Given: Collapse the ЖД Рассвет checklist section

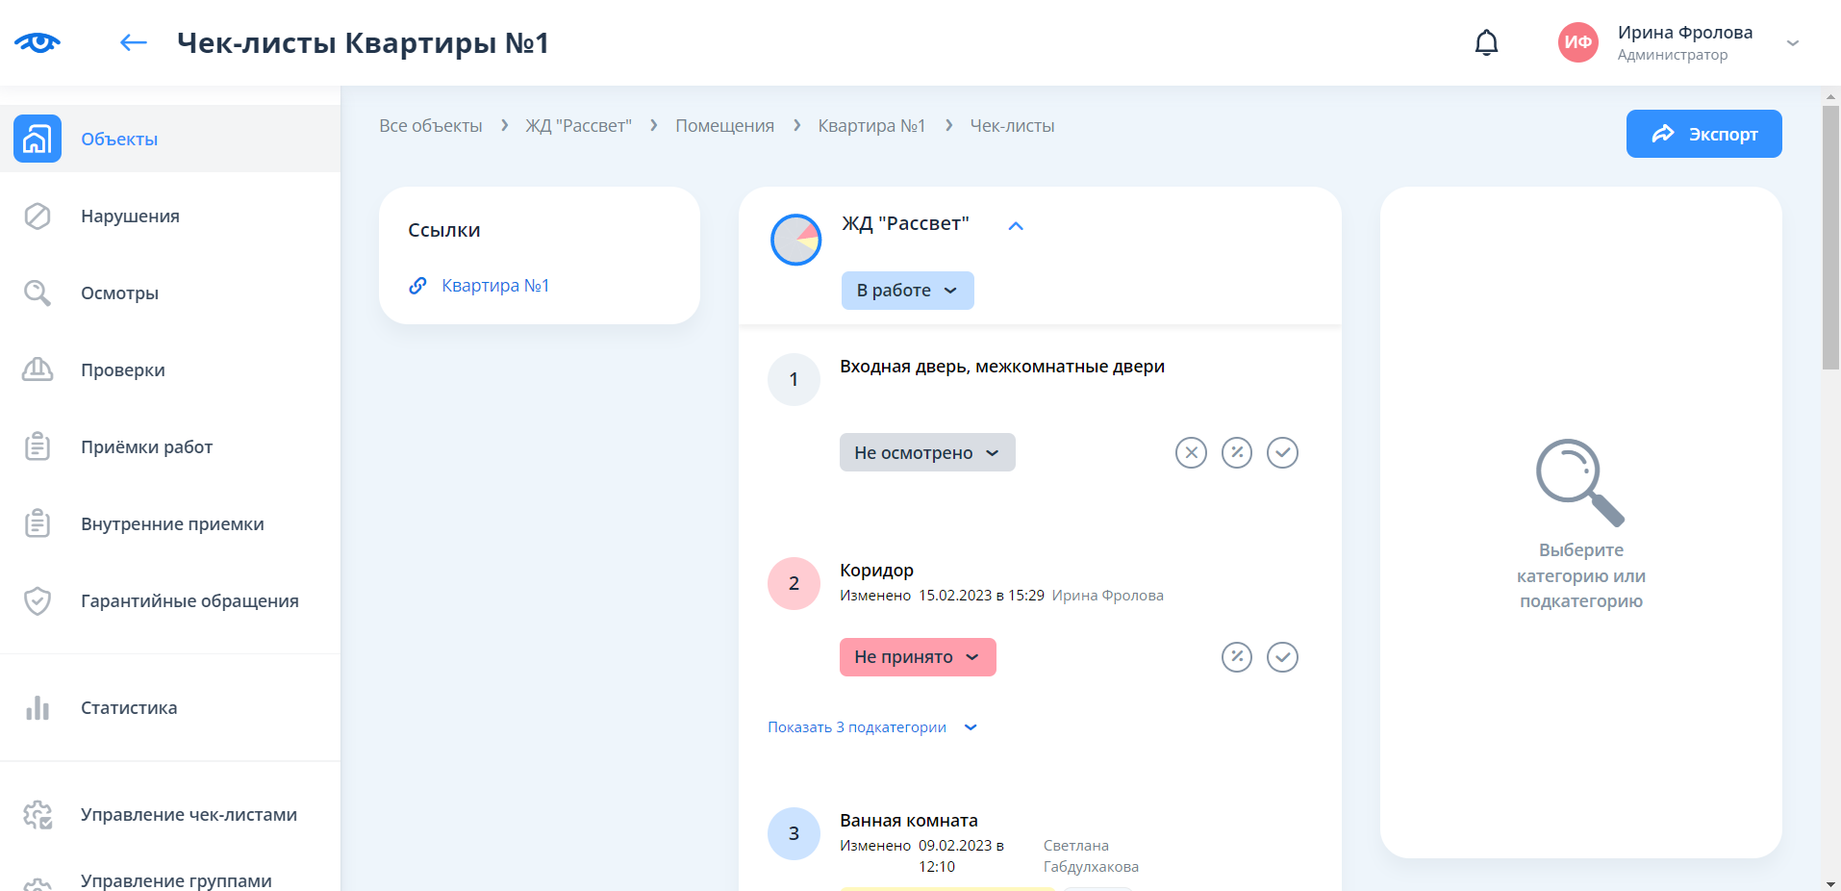Looking at the screenshot, I should coord(1015,226).
